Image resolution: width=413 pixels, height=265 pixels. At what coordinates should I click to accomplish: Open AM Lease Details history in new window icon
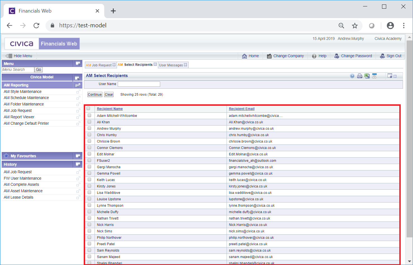(x=78, y=197)
